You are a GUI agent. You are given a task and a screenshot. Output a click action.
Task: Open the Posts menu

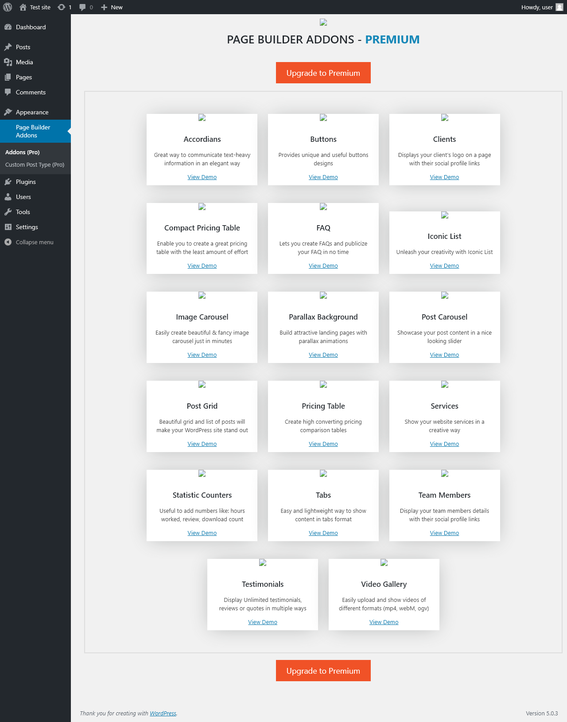click(x=35, y=47)
